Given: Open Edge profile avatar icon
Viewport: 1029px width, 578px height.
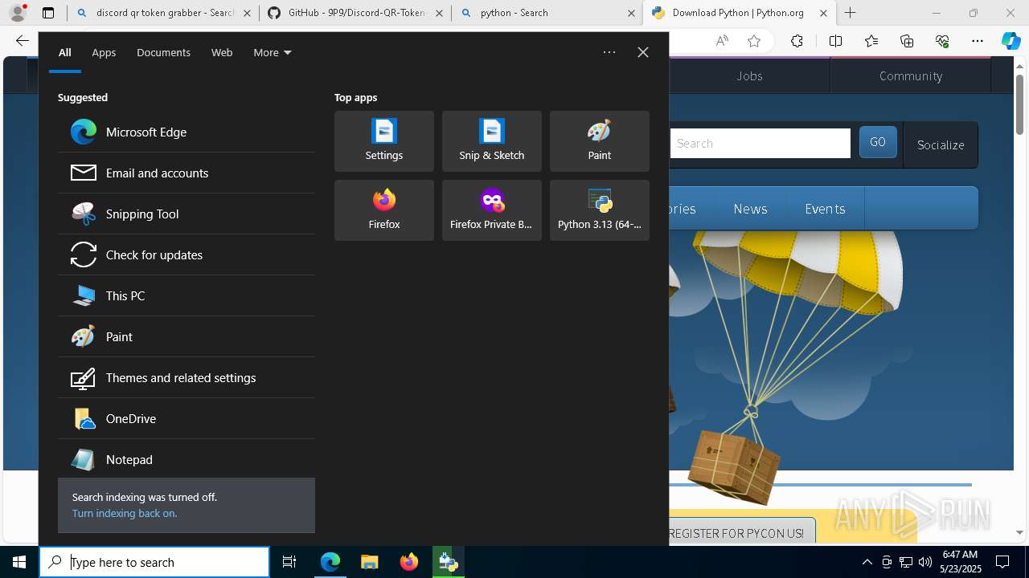Looking at the screenshot, I should (18, 13).
